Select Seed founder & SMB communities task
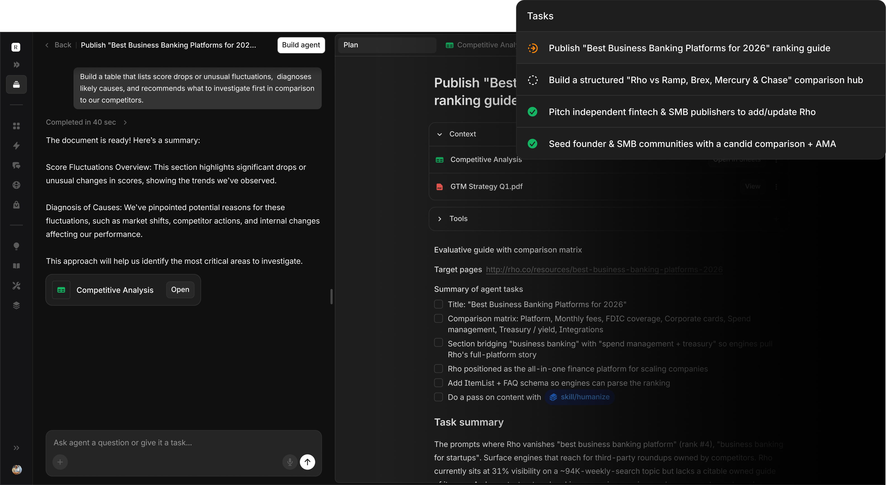The image size is (886, 485). click(x=701, y=144)
